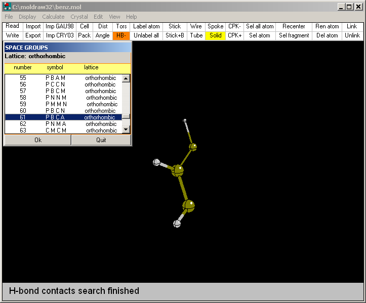Activate the Tors measurement tool

pos(121,26)
